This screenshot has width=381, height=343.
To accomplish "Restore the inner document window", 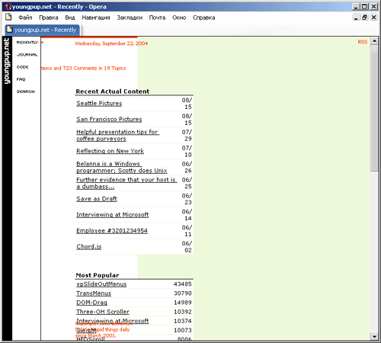I will (x=365, y=18).
